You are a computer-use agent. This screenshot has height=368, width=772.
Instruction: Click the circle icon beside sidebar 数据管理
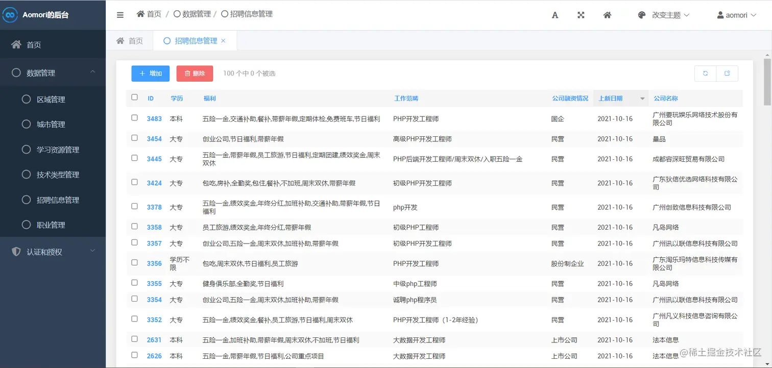16,72
